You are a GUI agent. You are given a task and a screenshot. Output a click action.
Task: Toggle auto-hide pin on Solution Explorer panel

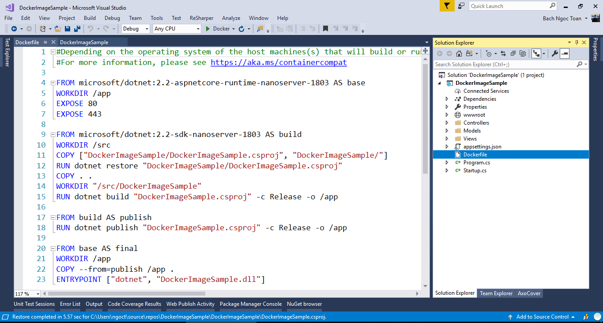point(577,42)
